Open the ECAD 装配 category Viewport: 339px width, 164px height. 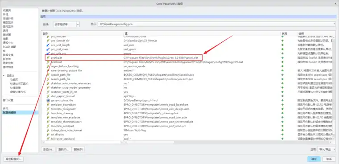click(9, 47)
